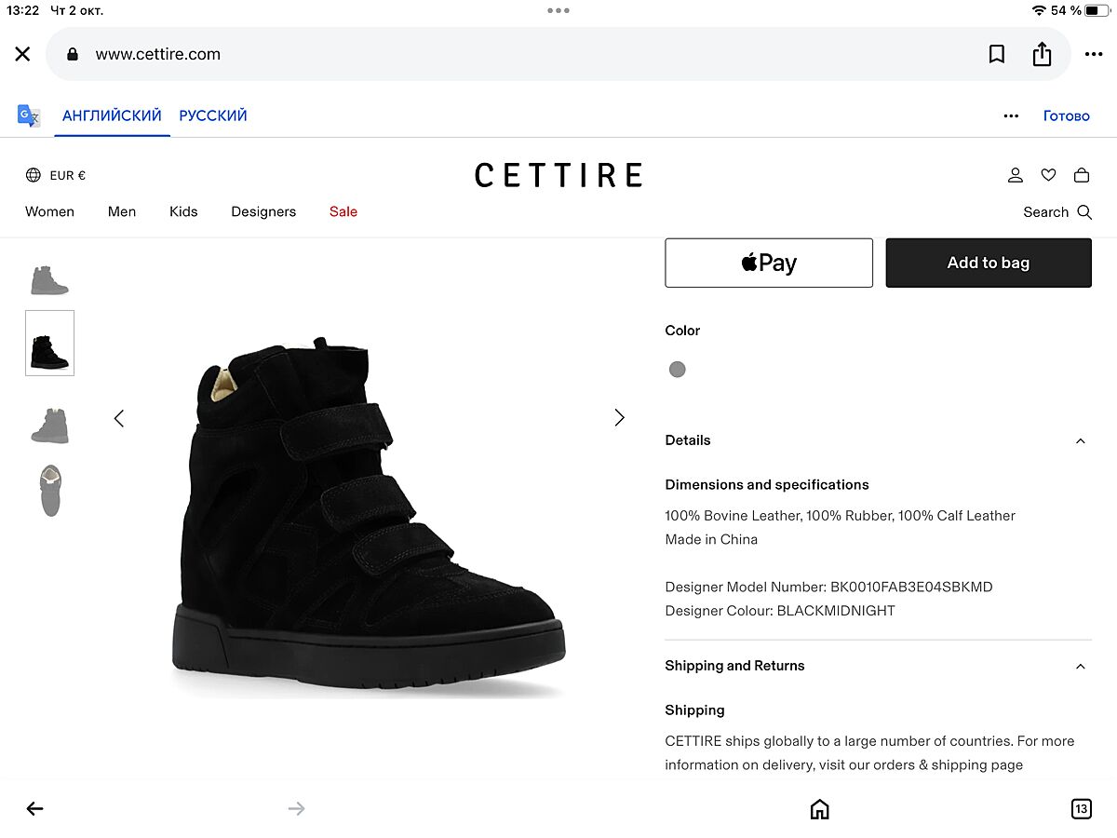Add the boot to bag

[x=988, y=263]
